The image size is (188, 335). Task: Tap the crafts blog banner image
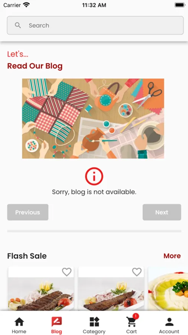[93, 119]
